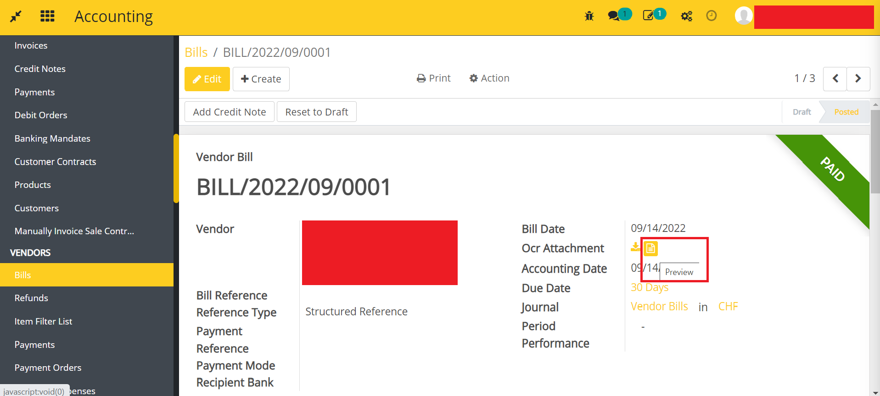Open the activities notes icon
The height and width of the screenshot is (396, 880).
pyautogui.click(x=648, y=16)
